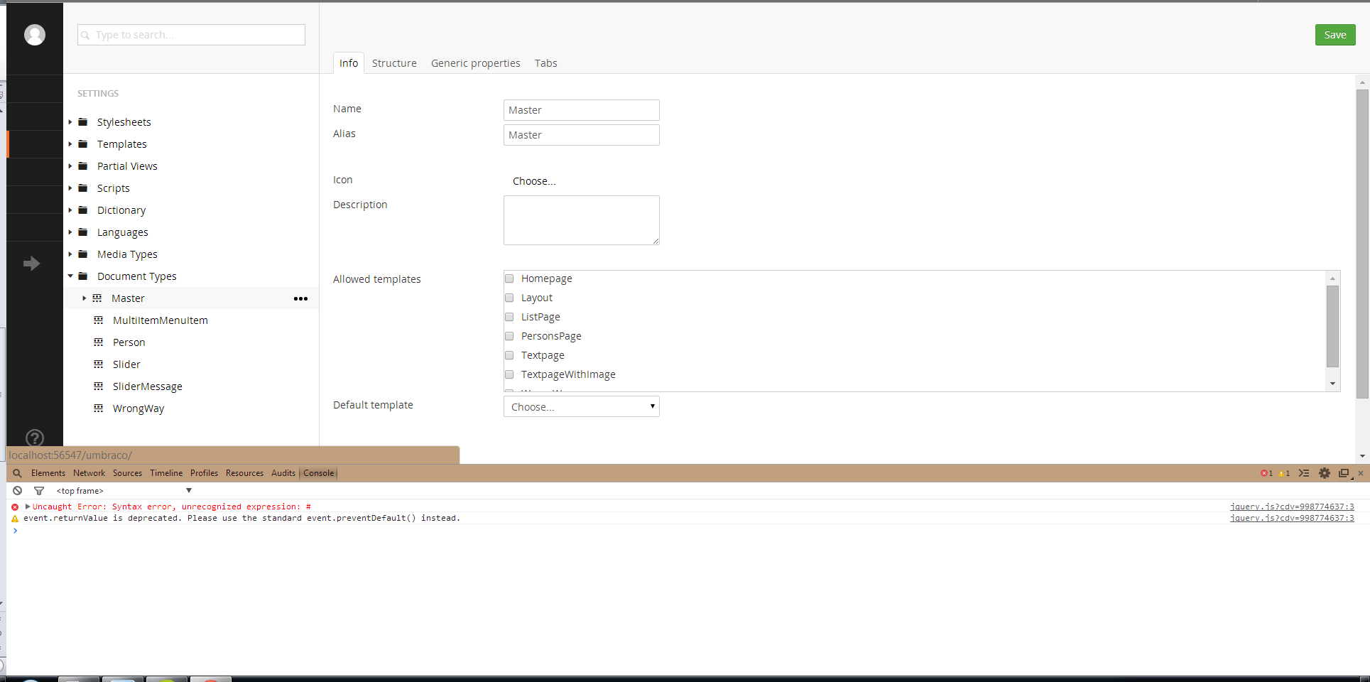Expand the Uncaught Error console entry
This screenshot has height=682, width=1370.
[28, 507]
